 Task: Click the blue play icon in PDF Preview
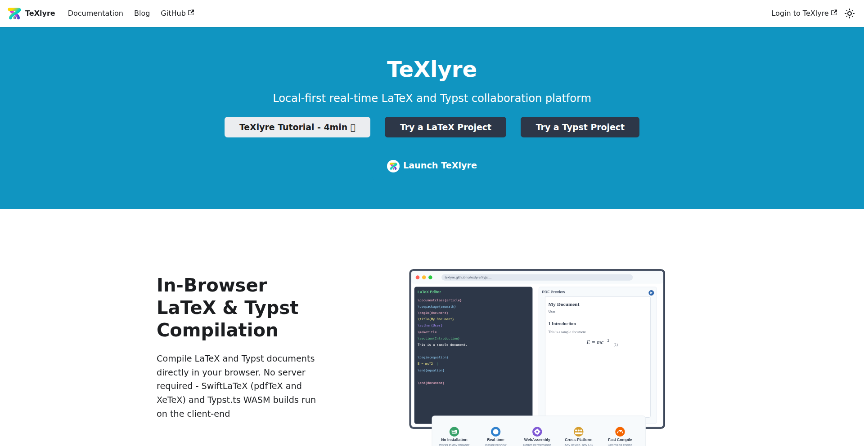point(651,293)
